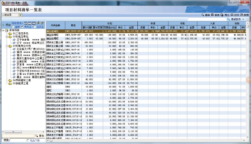Viewport: 251px width, 144px height.
Task: Click the green 项目 refresh icon
Action: [3, 25]
